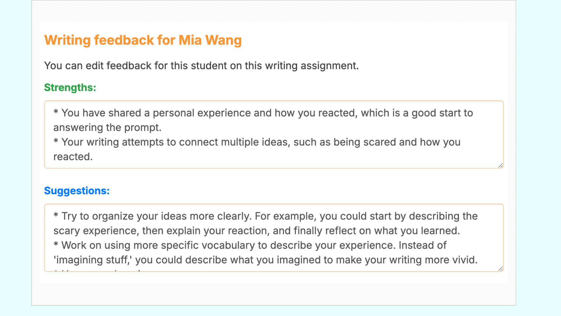Click the 'Writing feedback for Mia Wang' heading
The image size is (561, 316).
tap(143, 40)
